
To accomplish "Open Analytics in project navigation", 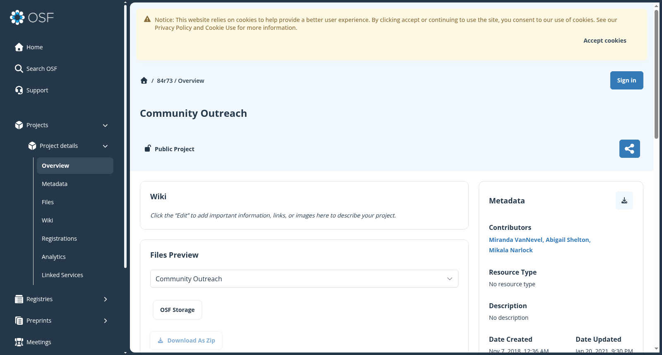I will coord(54,257).
